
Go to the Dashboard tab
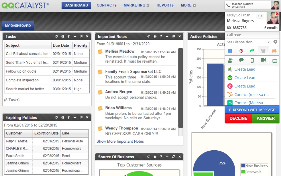pyautogui.click(x=76, y=5)
